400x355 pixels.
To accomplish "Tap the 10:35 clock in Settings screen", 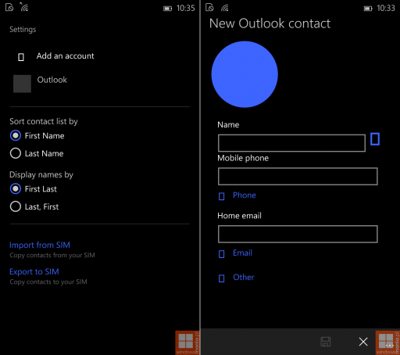I will [x=186, y=8].
